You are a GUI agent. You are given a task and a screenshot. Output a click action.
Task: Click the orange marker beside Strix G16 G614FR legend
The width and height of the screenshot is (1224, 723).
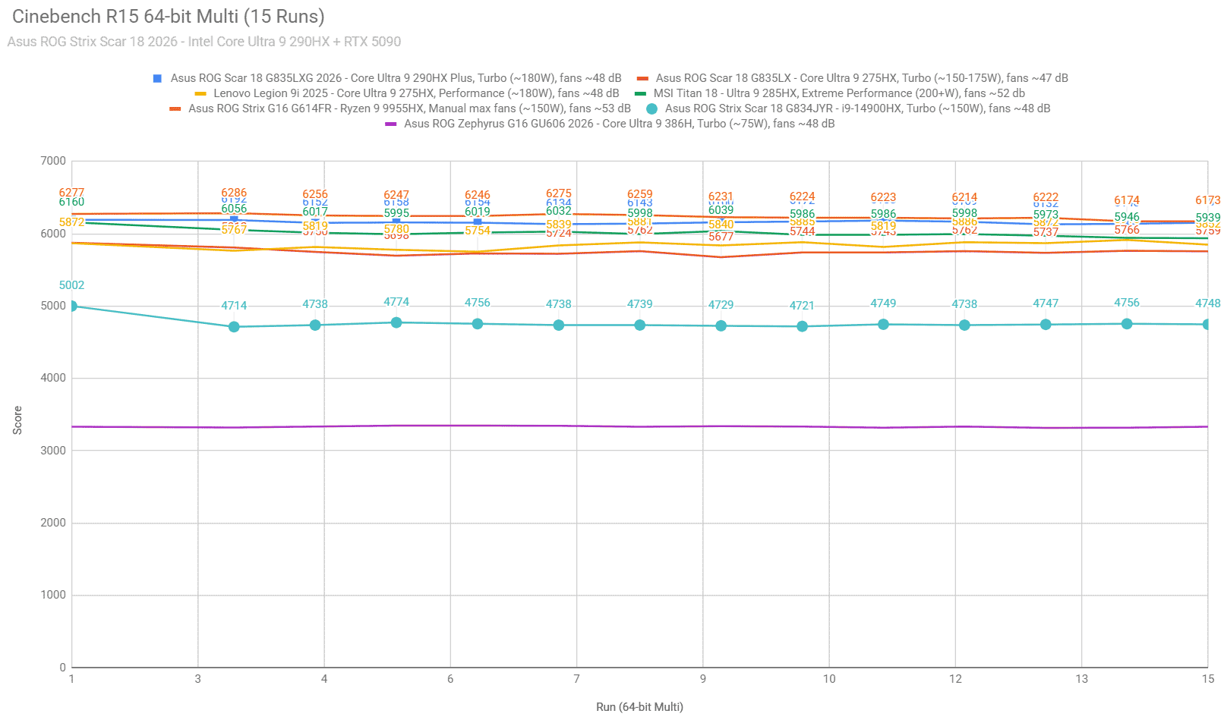coord(175,108)
